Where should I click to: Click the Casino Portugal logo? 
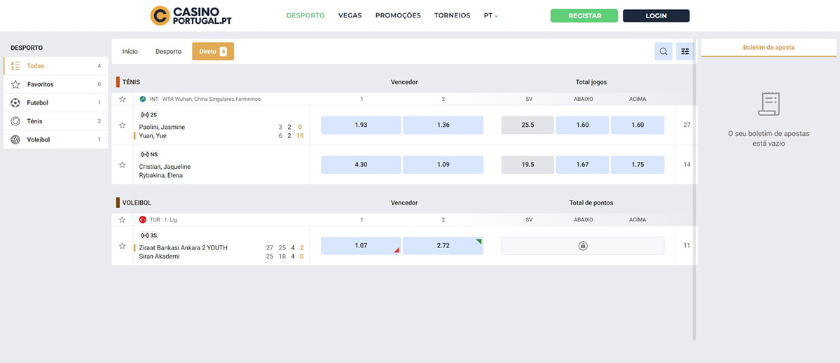(191, 15)
